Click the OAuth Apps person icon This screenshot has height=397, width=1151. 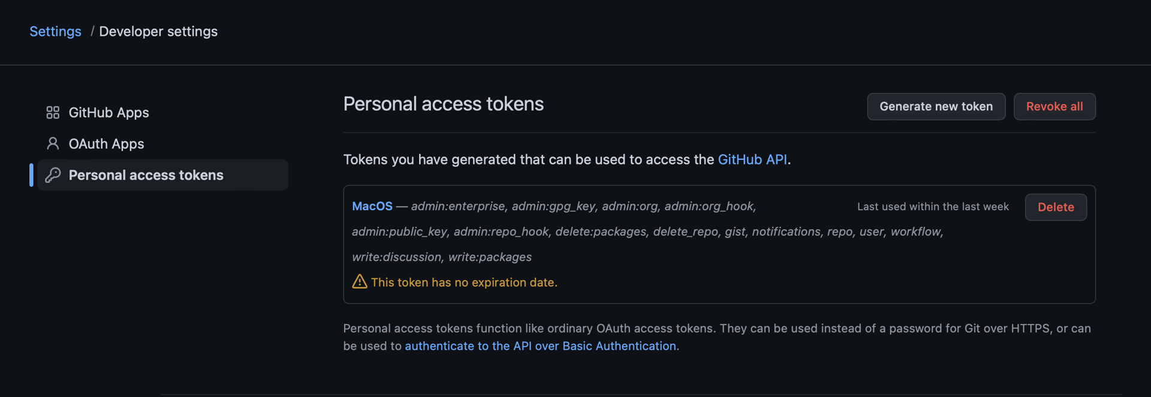pos(53,144)
